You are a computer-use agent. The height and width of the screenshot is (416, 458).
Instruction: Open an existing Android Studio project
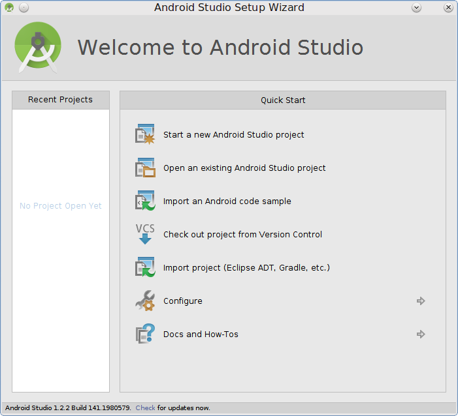tap(244, 168)
